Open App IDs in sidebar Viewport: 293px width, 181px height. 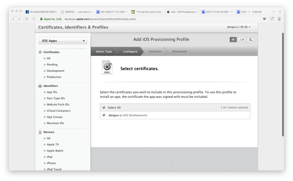pos(52,92)
